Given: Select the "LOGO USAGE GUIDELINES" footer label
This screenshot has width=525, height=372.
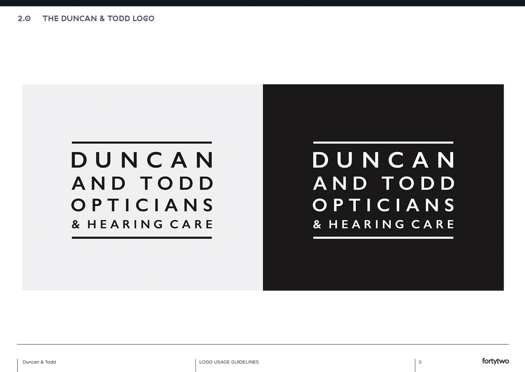Looking at the screenshot, I should (x=229, y=362).
